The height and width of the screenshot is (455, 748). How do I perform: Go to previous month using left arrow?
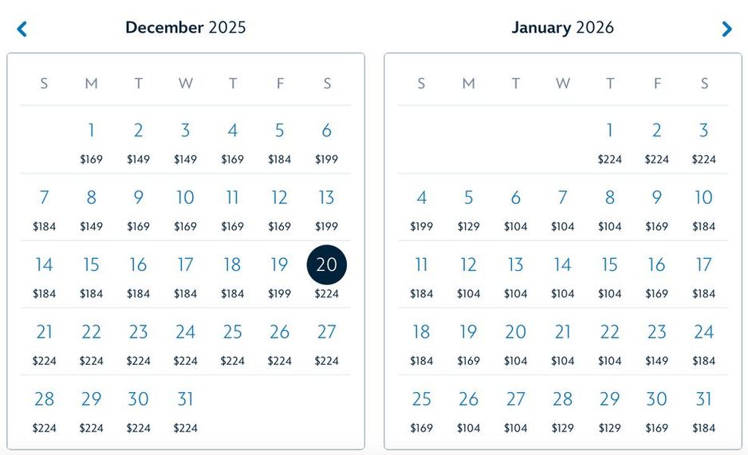click(22, 29)
